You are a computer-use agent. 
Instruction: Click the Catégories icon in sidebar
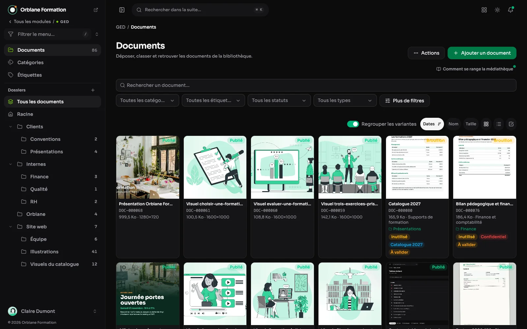point(11,63)
